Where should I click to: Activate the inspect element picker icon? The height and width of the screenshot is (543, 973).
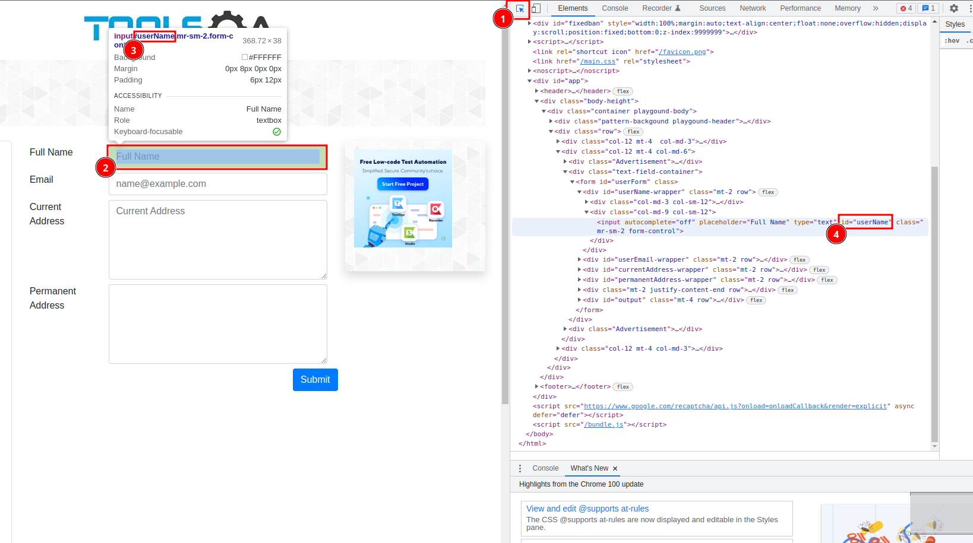[520, 8]
